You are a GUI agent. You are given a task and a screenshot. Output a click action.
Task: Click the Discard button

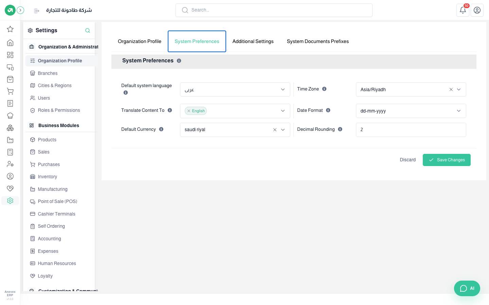tap(408, 160)
